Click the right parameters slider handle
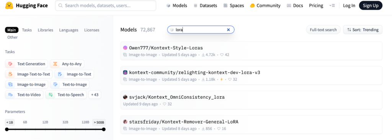 click(x=104, y=129)
